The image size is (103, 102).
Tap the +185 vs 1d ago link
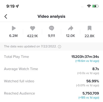tap(89, 98)
